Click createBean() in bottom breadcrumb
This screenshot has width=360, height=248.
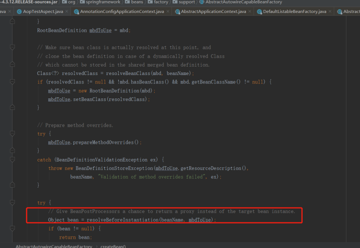113,246
